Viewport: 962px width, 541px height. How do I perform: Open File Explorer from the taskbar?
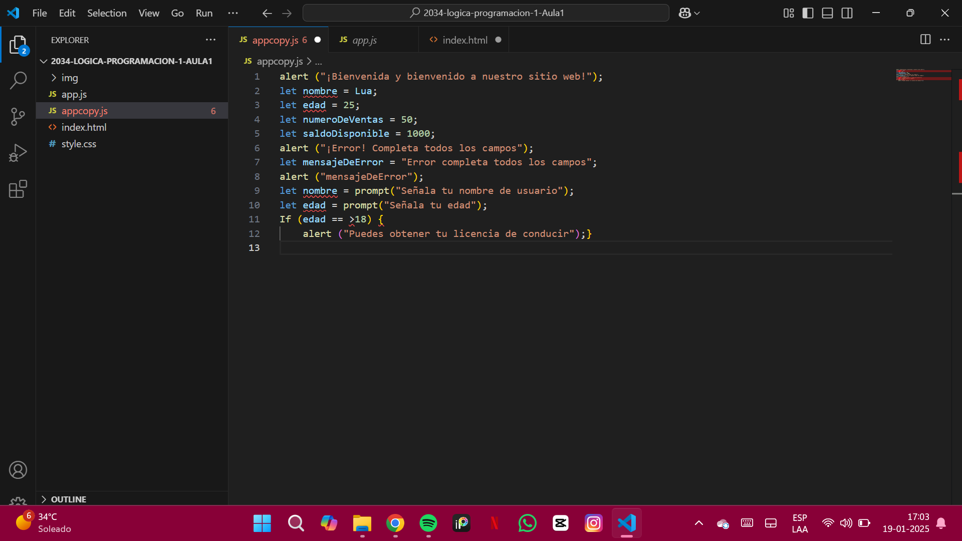click(x=362, y=523)
